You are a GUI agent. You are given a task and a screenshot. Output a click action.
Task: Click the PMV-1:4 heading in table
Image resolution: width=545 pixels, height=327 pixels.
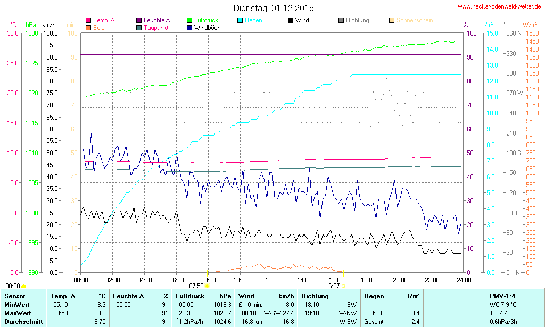pos(502,296)
